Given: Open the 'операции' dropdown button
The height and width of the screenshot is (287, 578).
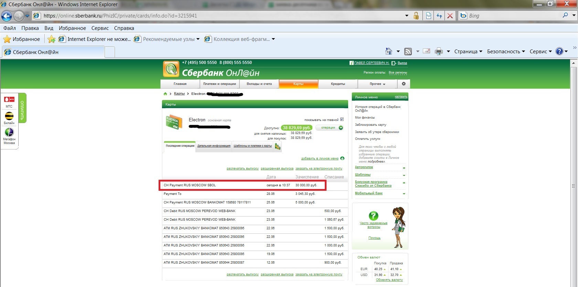Looking at the screenshot, I should [330, 128].
